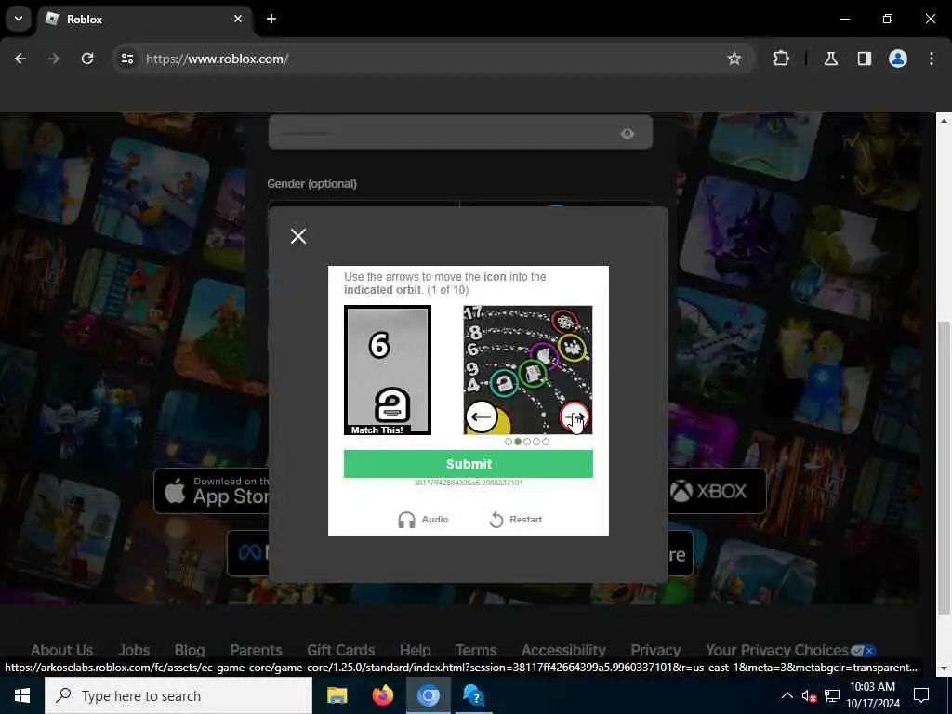The width and height of the screenshot is (952, 714).
Task: Open the Terms footer link
Action: click(x=476, y=650)
